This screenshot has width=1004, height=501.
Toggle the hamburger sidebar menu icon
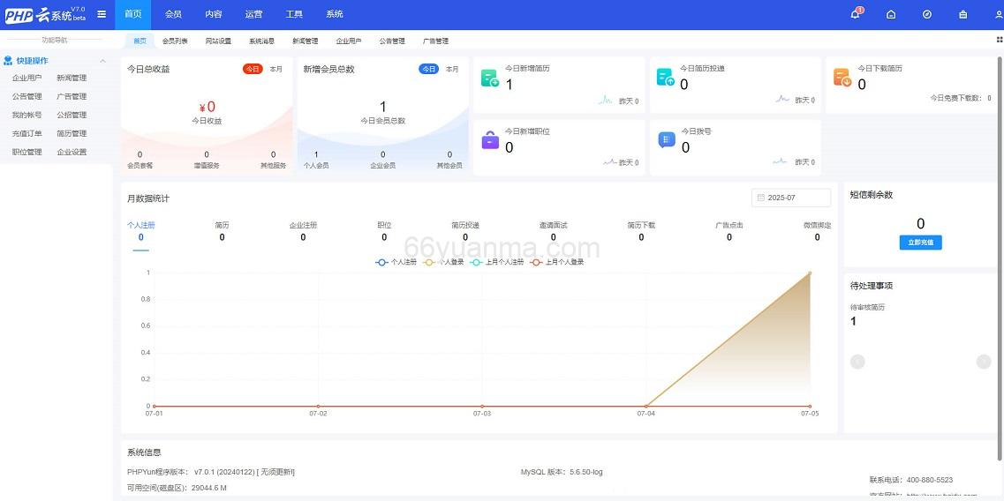pos(102,14)
